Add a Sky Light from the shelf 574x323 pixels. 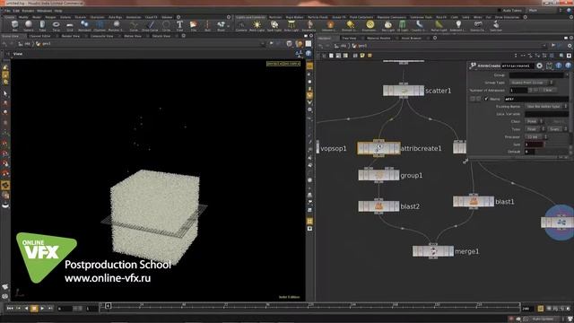[387, 26]
